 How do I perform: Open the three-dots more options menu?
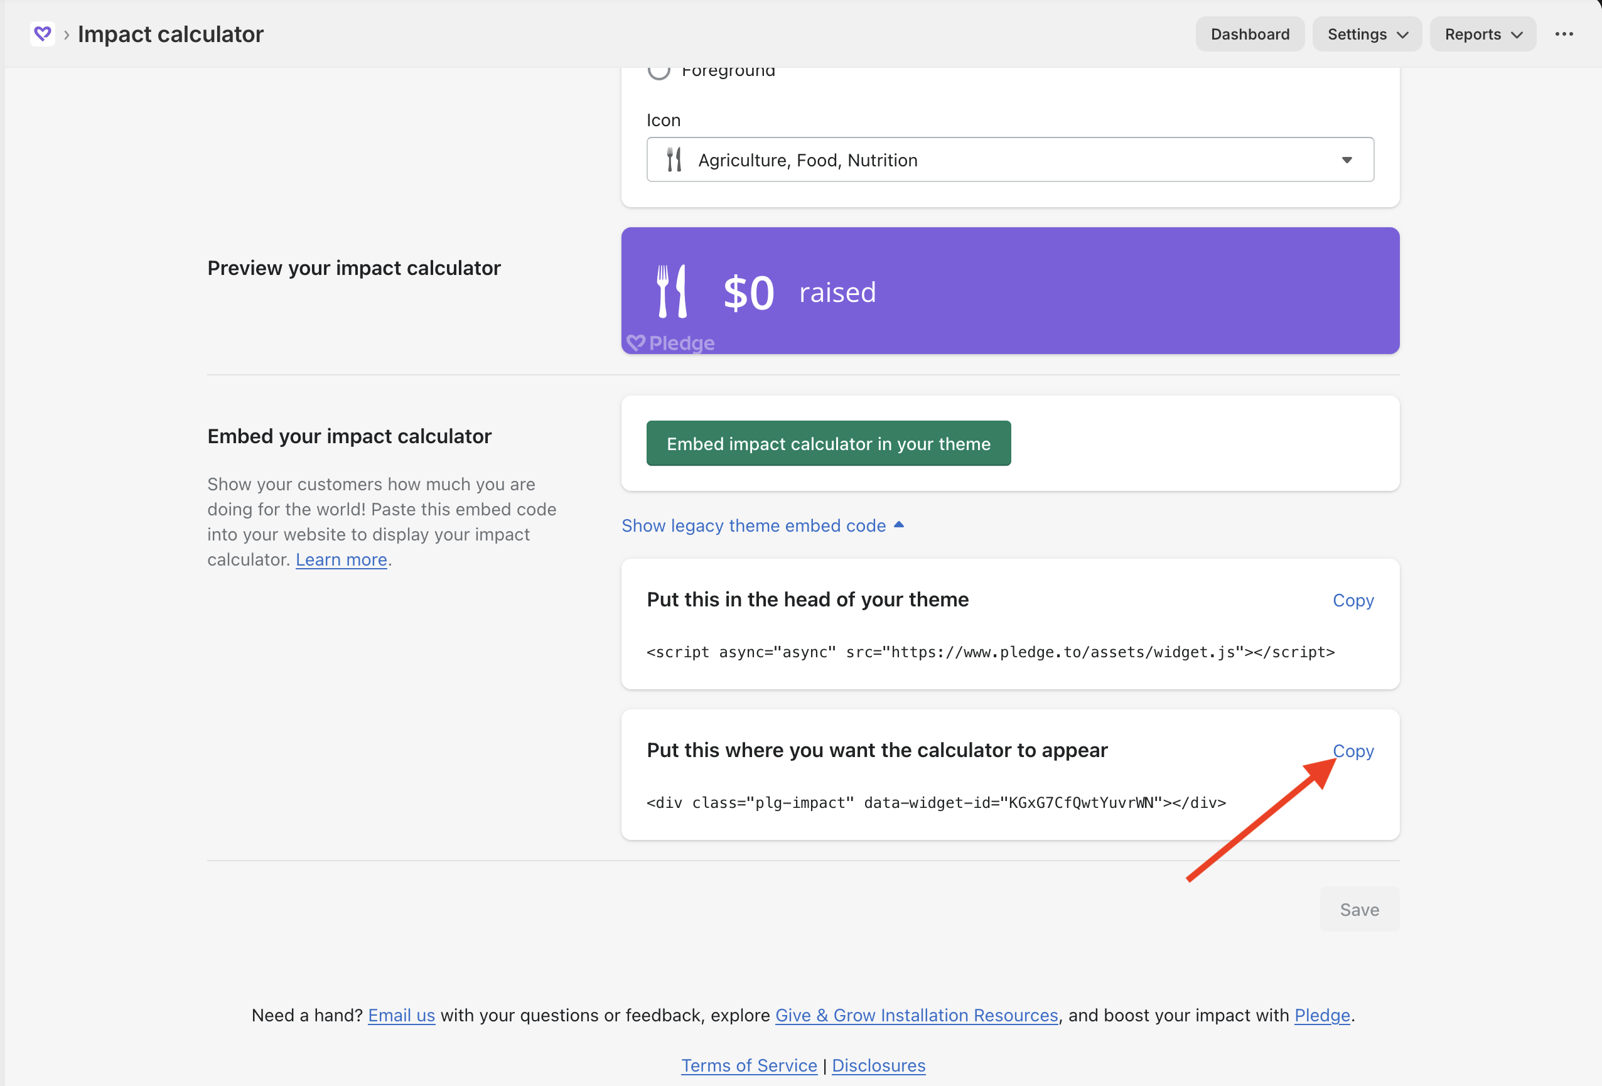pyautogui.click(x=1564, y=34)
